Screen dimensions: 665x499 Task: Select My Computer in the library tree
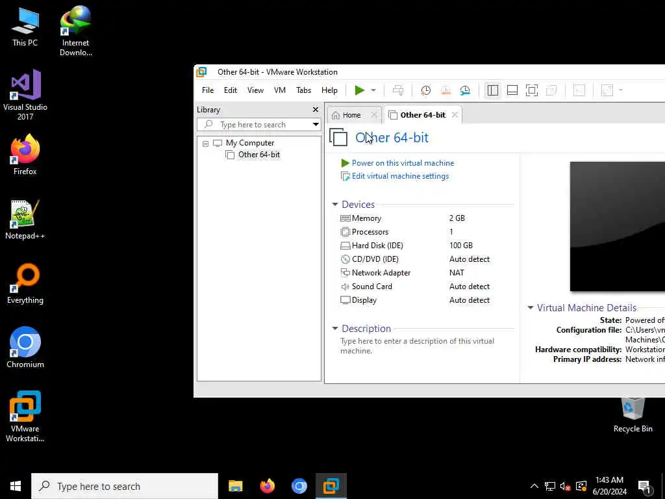pyautogui.click(x=250, y=142)
